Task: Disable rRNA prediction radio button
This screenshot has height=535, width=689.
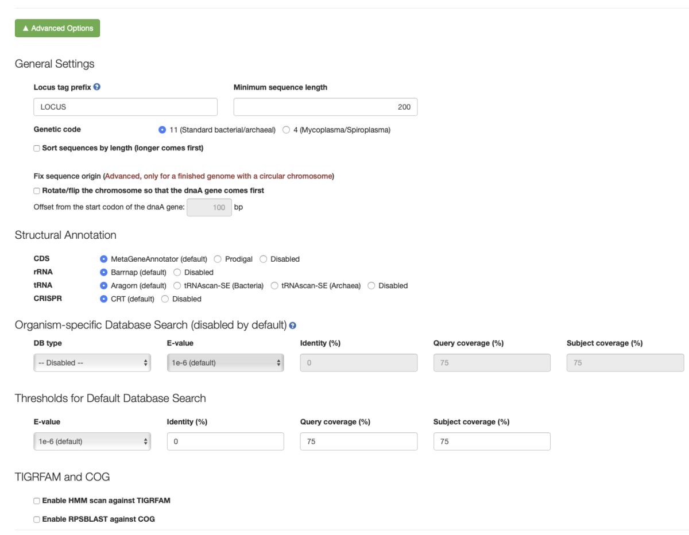Action: (x=177, y=273)
